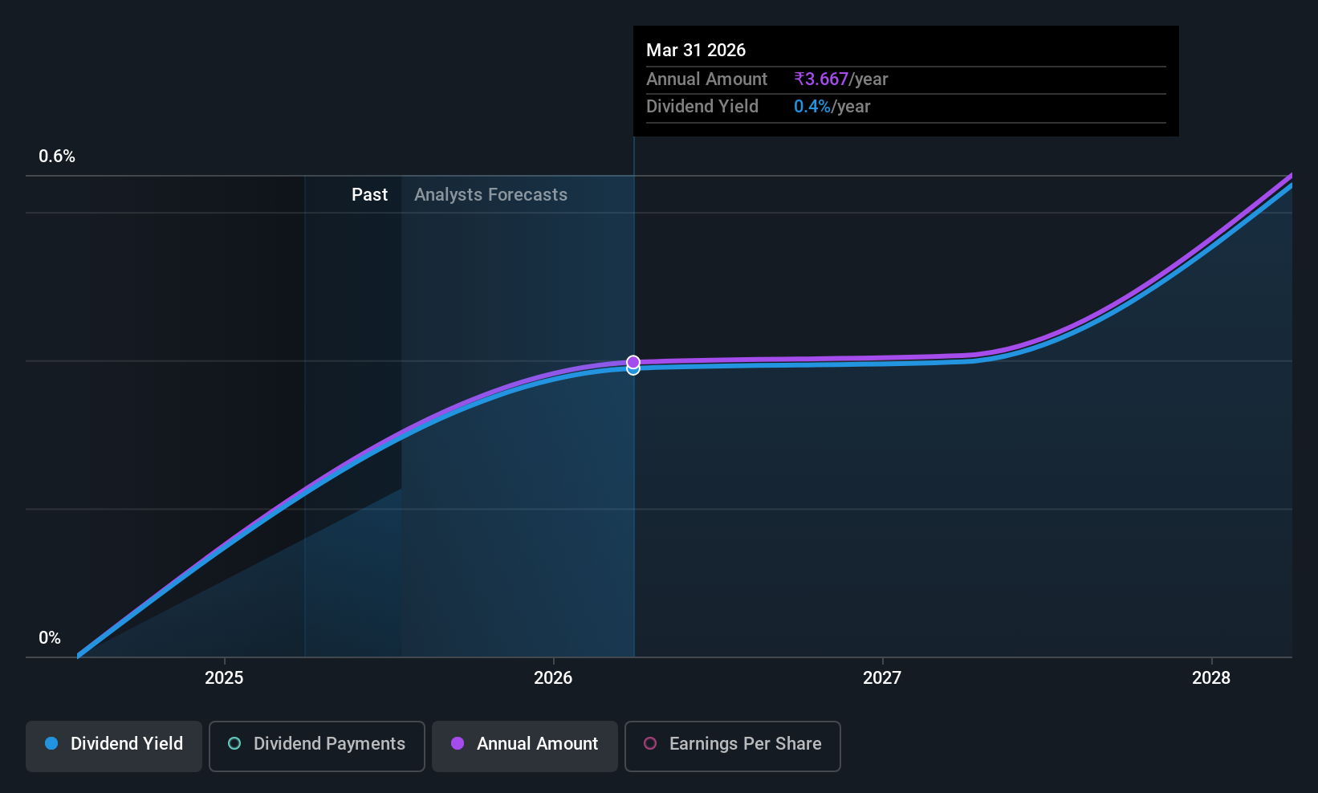Click the Mar 31 2026 tooltip date
Viewport: 1318px width, 793px height.
click(x=696, y=51)
